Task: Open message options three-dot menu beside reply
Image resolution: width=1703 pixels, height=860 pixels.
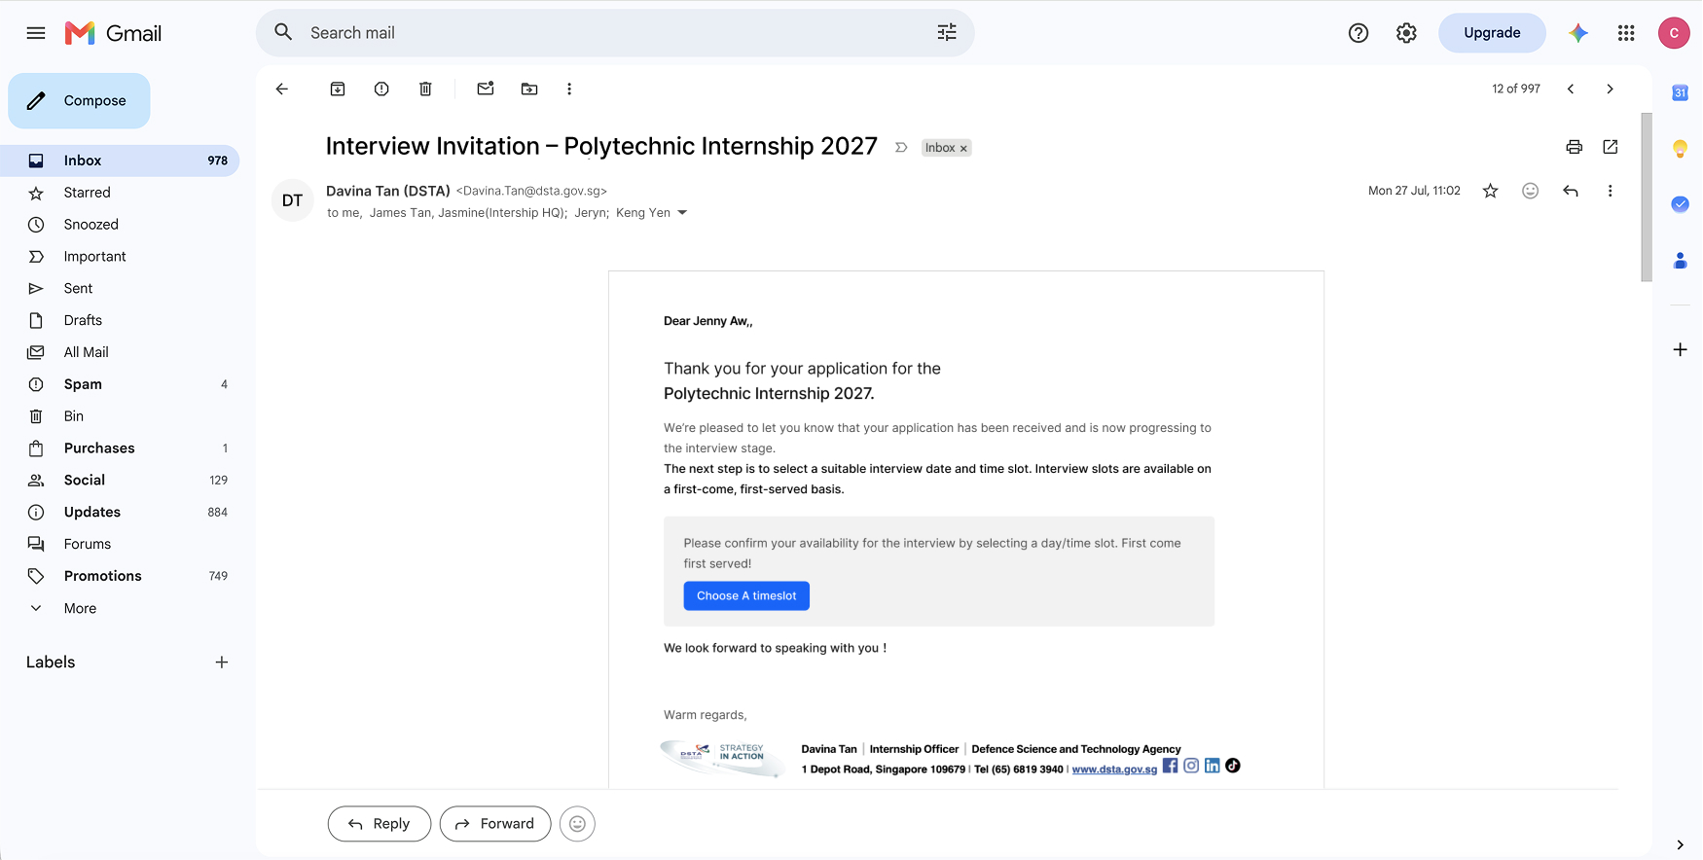Action: 1610,191
